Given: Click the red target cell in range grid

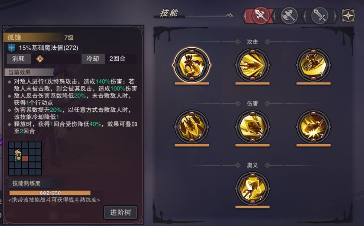Looking at the screenshot, I should pyautogui.click(x=25, y=158).
